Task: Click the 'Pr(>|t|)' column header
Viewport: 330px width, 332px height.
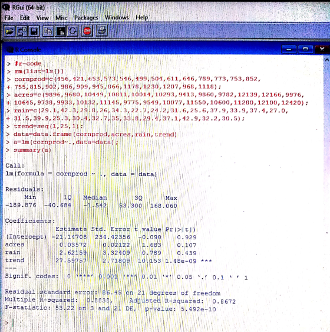Action: [x=180, y=230]
